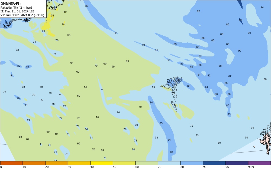Click the '87' humidity value on map

pyautogui.click(x=230, y=76)
